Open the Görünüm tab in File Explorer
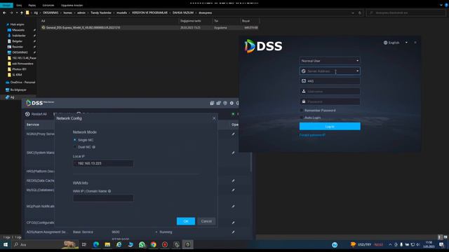The width and height of the screenshot is (449, 252). pos(48,5)
